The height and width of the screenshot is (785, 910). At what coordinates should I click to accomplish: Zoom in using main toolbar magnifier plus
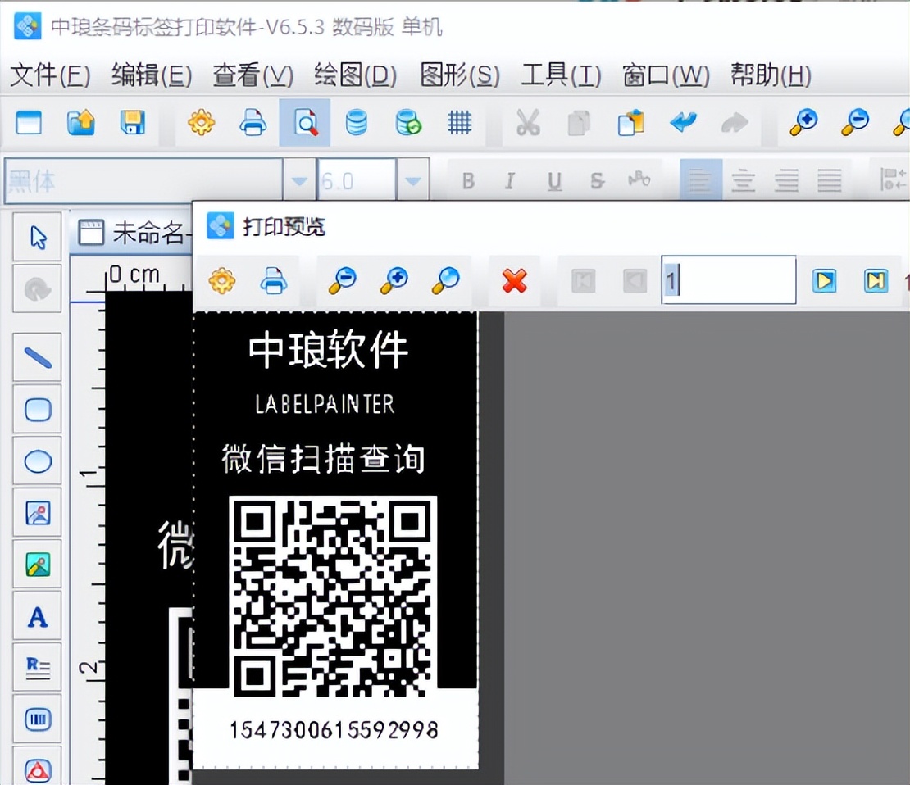click(x=803, y=122)
